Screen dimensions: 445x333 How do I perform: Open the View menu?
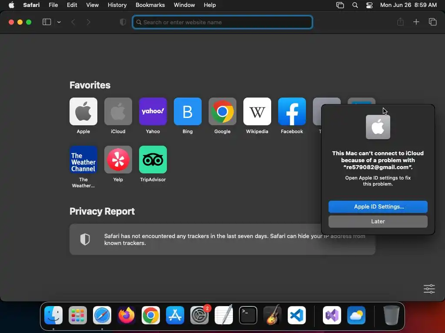click(92, 5)
